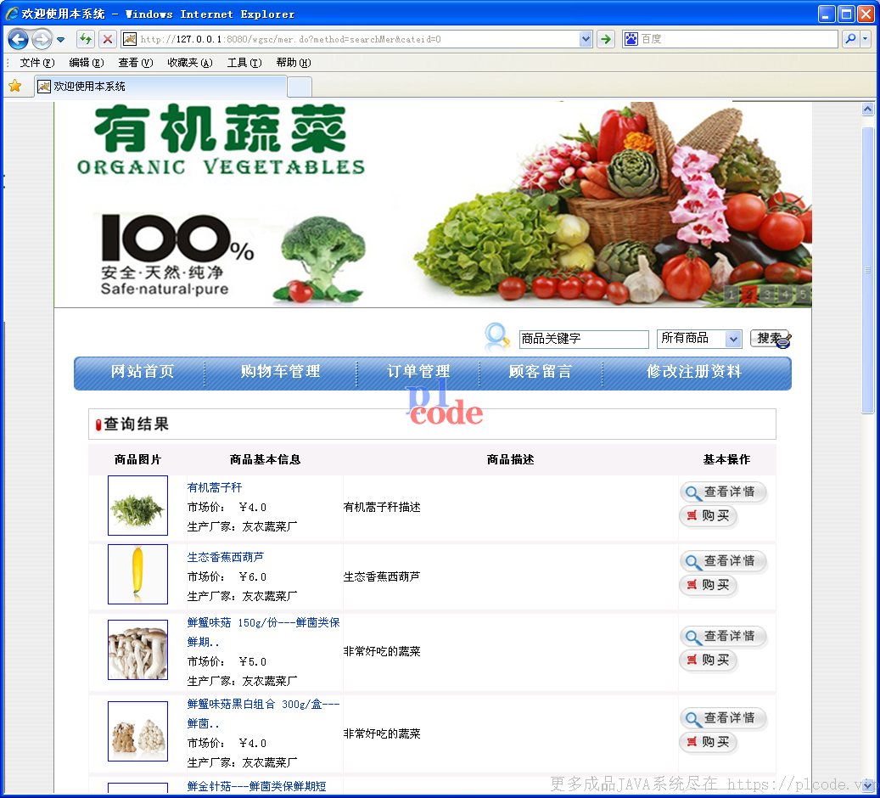Screen dimensions: 880x798
Task: Show banner slide 2
Action: (749, 294)
